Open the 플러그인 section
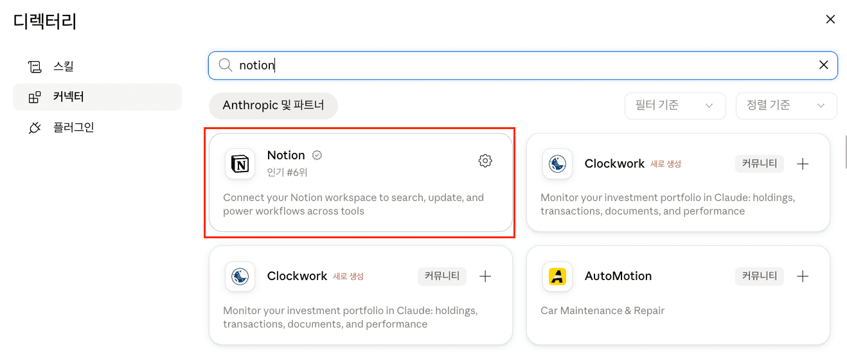 (97, 128)
